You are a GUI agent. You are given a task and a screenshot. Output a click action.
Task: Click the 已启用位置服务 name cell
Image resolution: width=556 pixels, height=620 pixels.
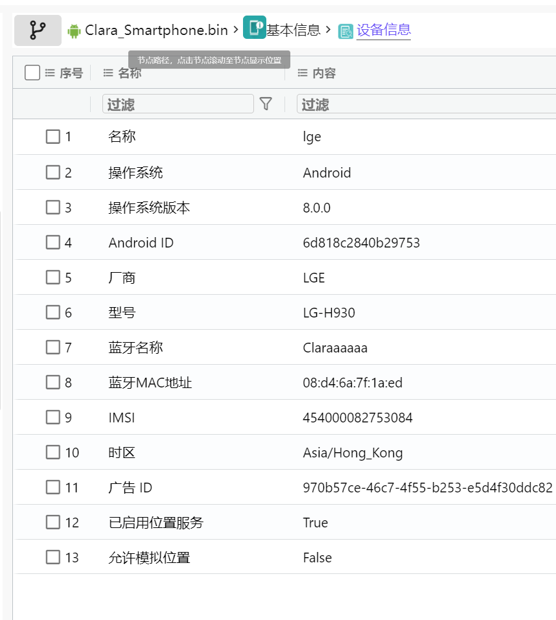click(x=156, y=523)
